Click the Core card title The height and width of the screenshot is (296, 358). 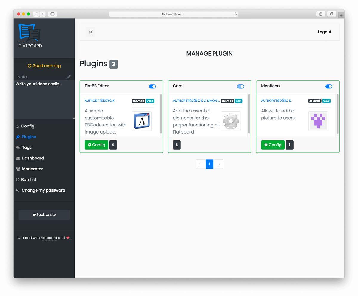[x=178, y=86]
